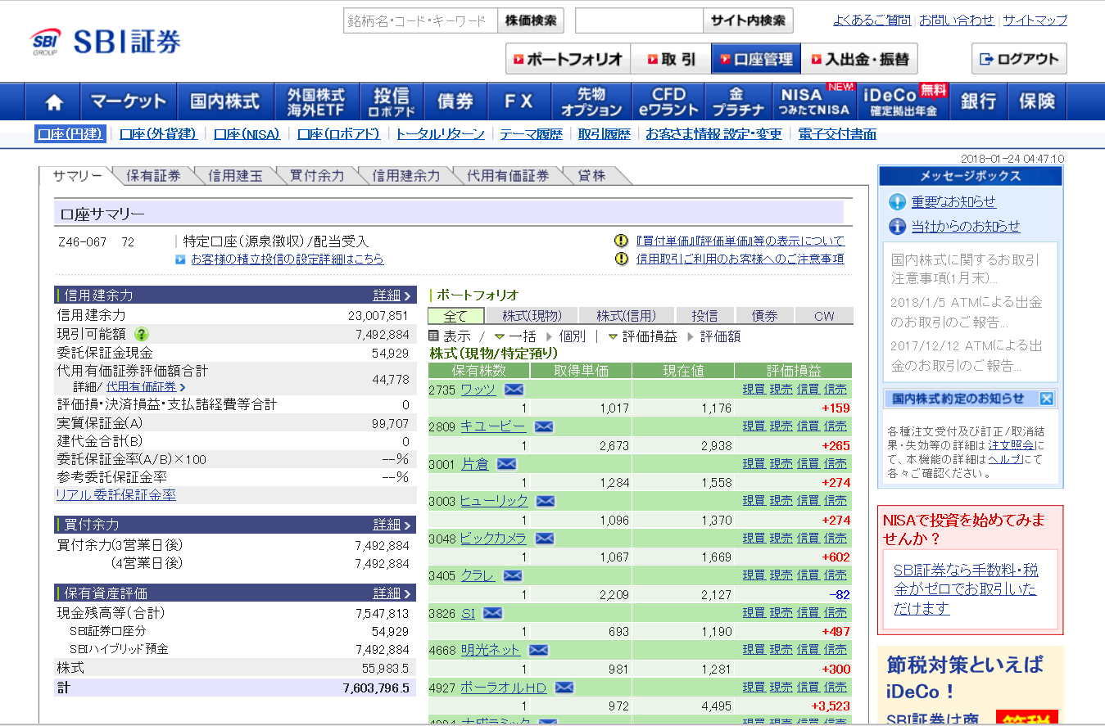Click the yellow warning icon beside 信用取引 notice
Screen dimensions: 1105x726
click(621, 259)
